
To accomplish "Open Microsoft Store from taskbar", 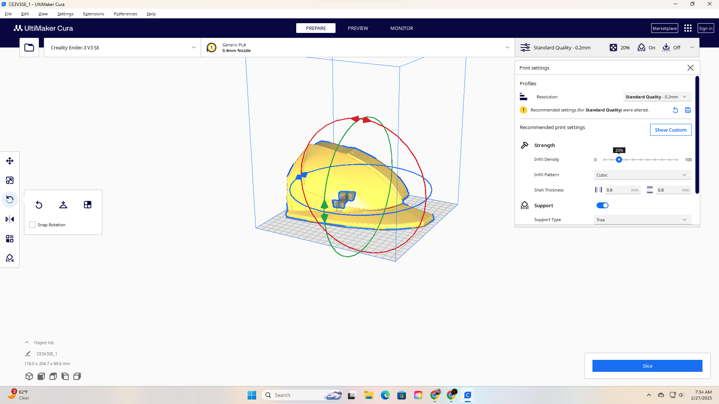I will 402,395.
